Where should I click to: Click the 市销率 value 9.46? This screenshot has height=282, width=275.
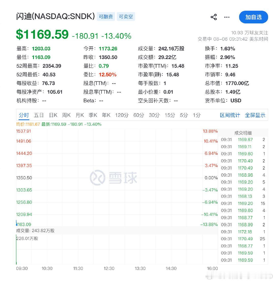click(x=230, y=75)
